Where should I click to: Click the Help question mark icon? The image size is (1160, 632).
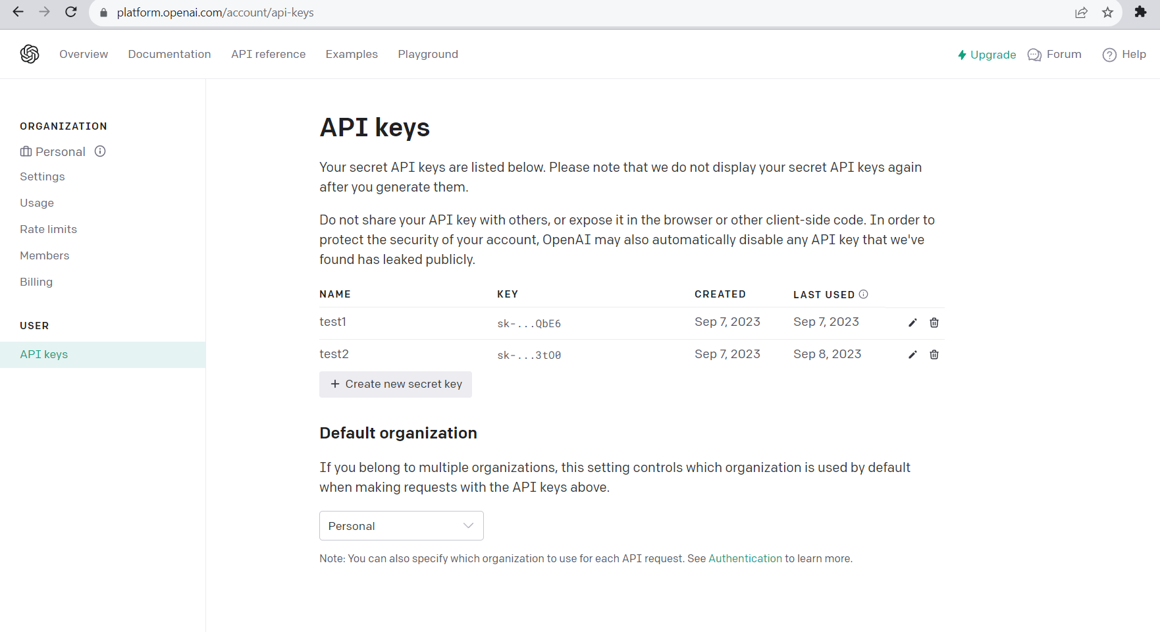[1109, 55]
